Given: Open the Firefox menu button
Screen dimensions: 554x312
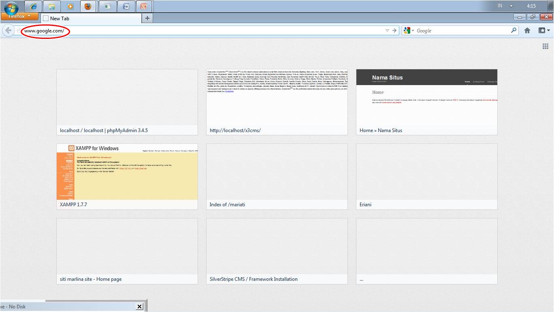Looking at the screenshot, I should (19, 17).
